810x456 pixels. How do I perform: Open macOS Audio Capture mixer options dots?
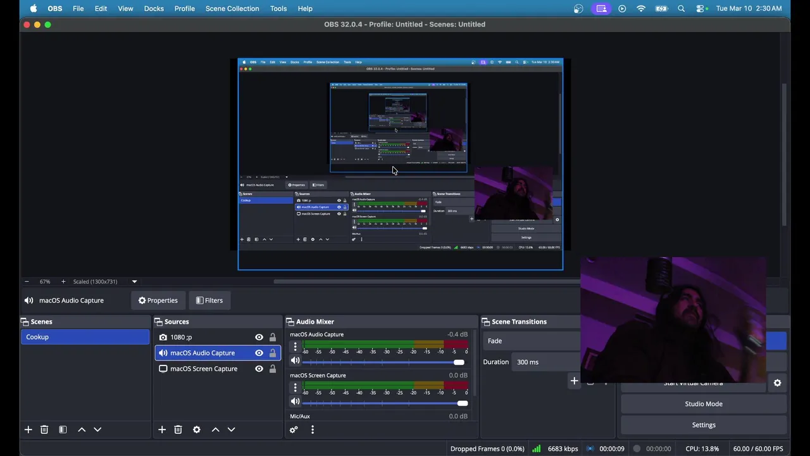click(295, 346)
